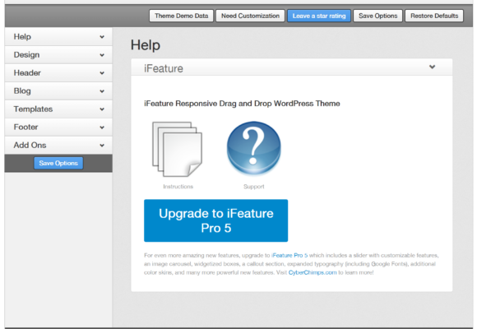Open the Design sidebar section
This screenshot has height=329, width=477.
click(58, 55)
